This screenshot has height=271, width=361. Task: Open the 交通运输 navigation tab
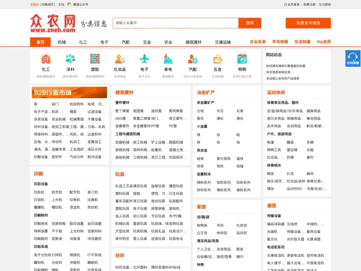pyautogui.click(x=223, y=42)
